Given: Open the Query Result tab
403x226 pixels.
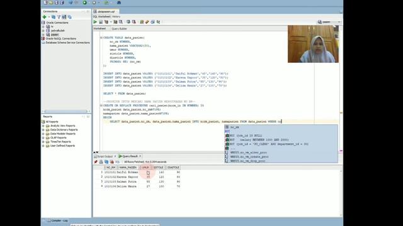Looking at the screenshot, I should click(128, 156).
